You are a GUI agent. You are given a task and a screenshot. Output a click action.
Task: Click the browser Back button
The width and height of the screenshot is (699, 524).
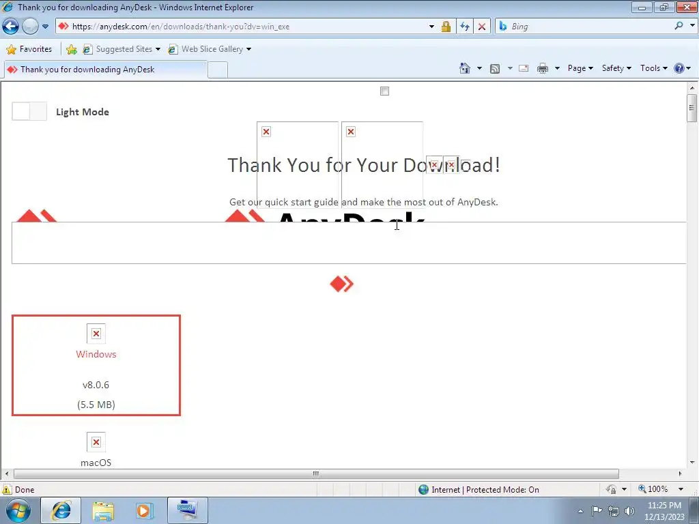point(11,27)
